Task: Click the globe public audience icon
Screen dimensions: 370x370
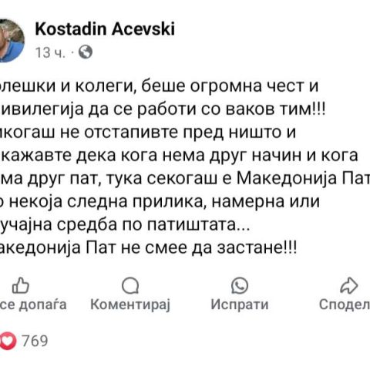Action: tap(86, 52)
